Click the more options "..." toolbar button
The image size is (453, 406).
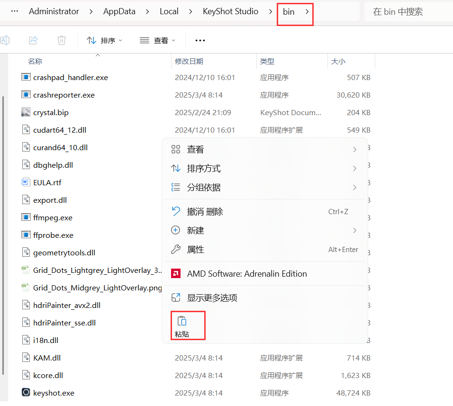pos(199,40)
